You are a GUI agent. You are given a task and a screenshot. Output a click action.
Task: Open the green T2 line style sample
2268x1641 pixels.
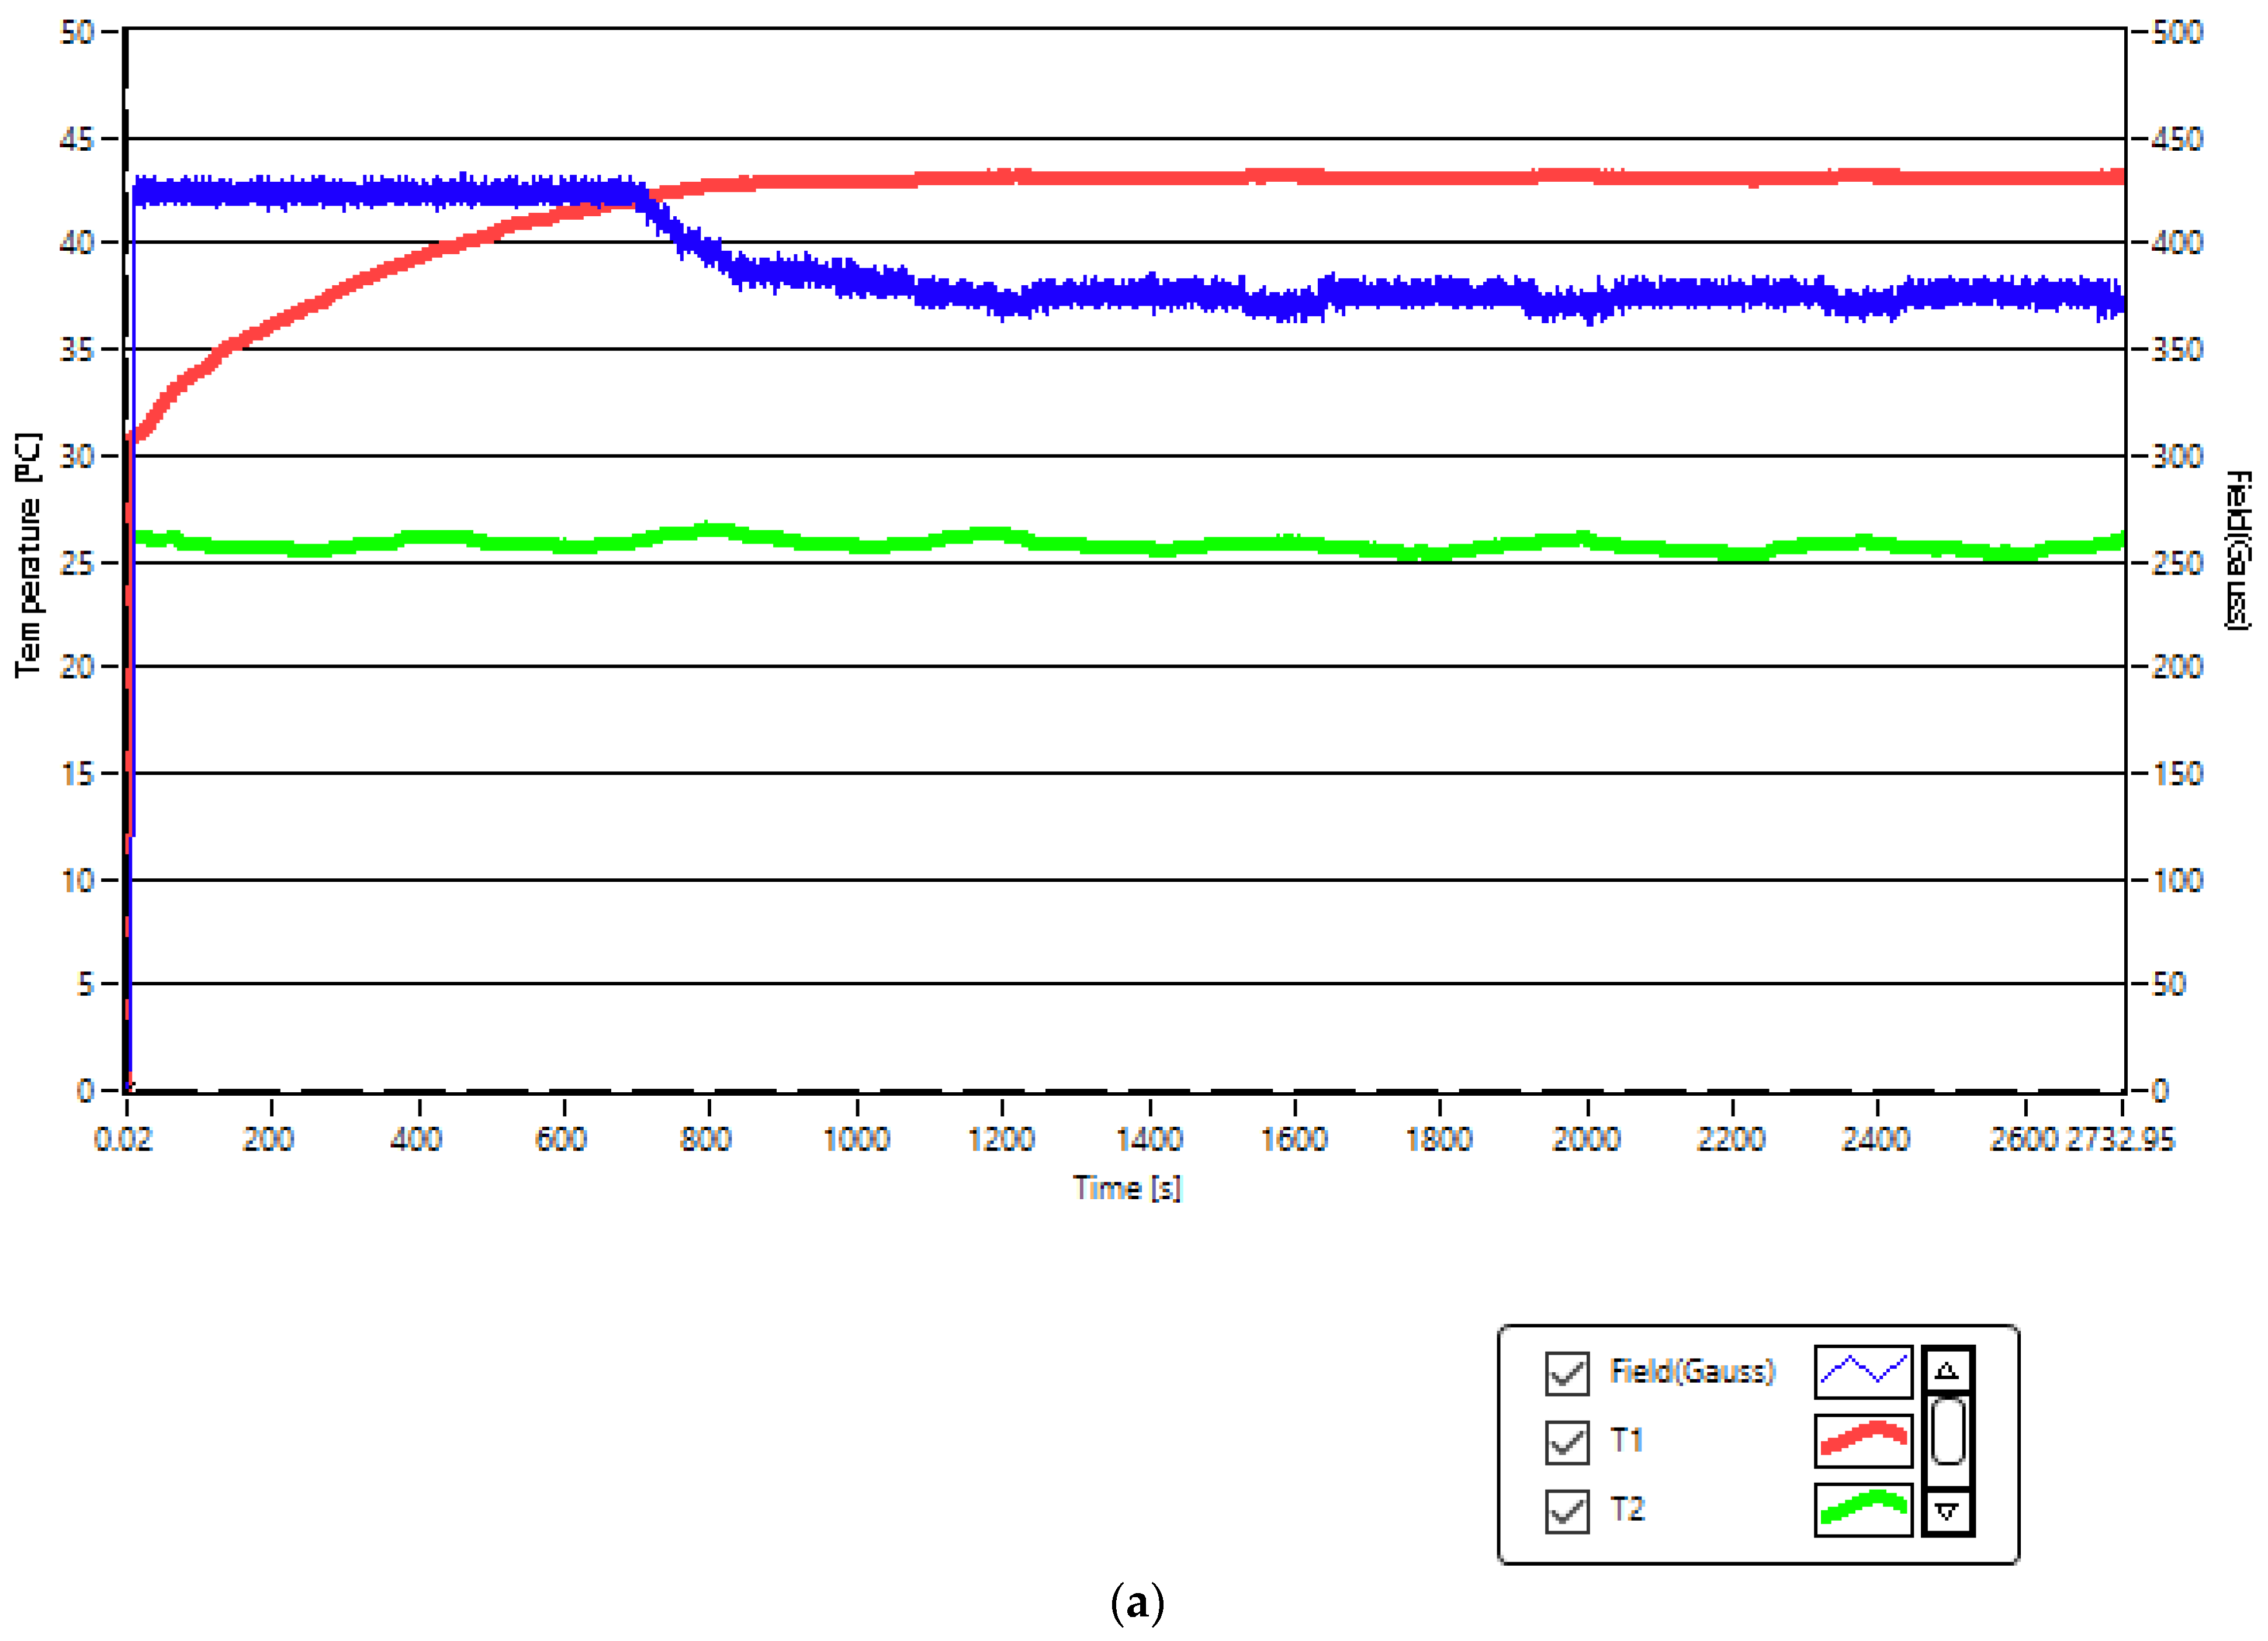pyautogui.click(x=1863, y=1510)
